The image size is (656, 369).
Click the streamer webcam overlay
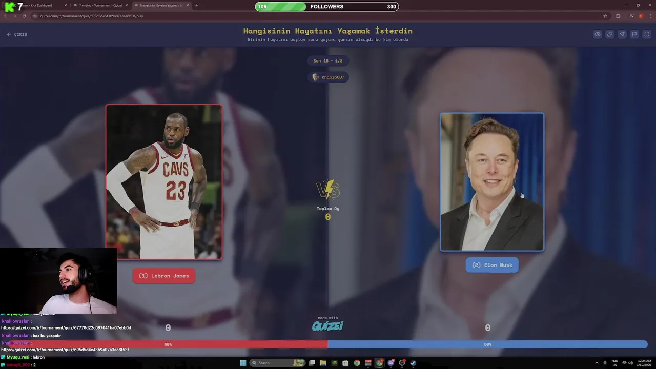click(x=58, y=281)
